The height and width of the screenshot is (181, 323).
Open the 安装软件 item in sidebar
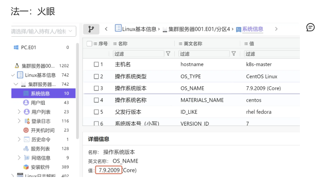40,167
